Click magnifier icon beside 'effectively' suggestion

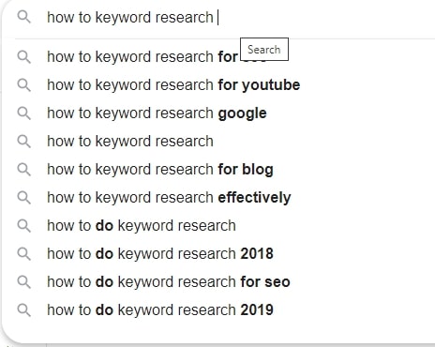click(x=23, y=197)
